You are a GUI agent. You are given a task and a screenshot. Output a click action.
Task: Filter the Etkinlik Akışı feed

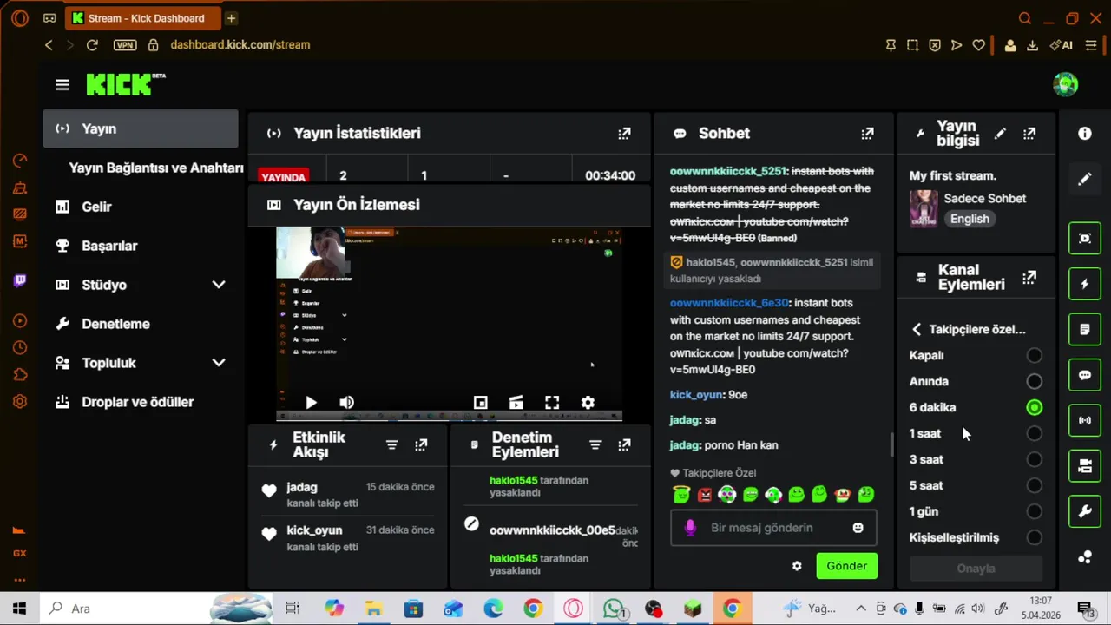pyautogui.click(x=391, y=444)
